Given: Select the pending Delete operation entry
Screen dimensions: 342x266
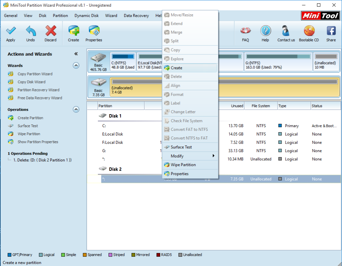Looking at the screenshot, I should (42, 160).
